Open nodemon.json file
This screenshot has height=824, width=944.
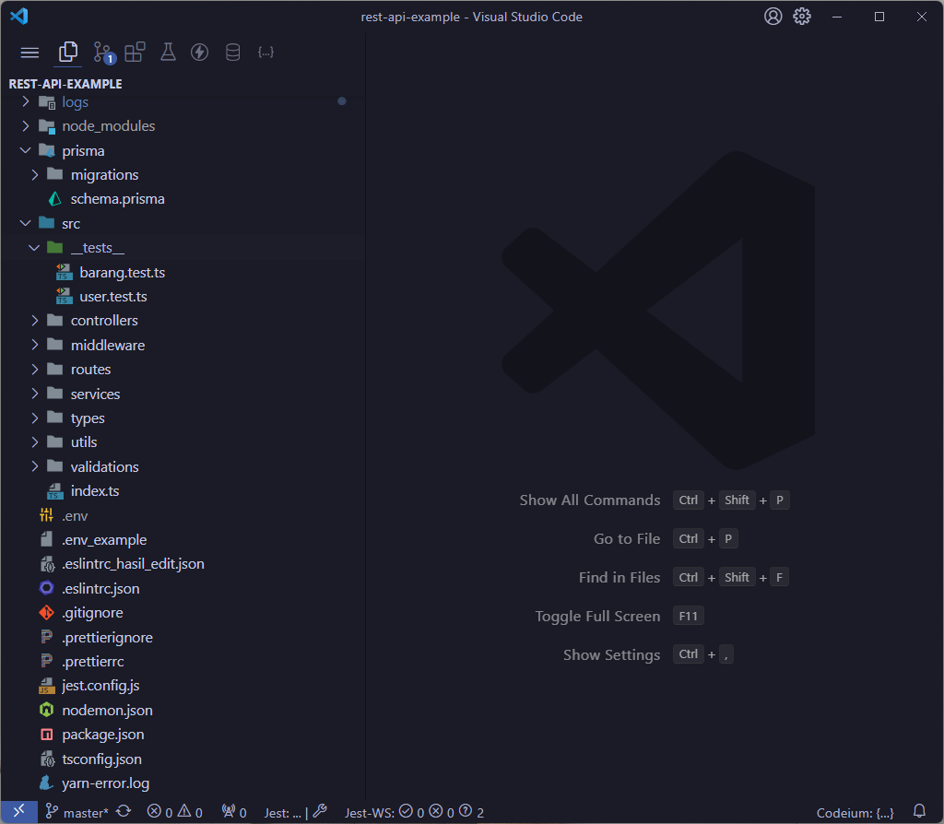tap(183, 710)
